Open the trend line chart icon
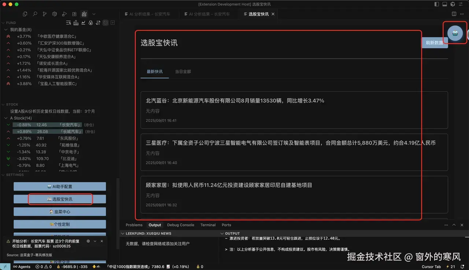This screenshot has height=270, width=469. click(83, 23)
